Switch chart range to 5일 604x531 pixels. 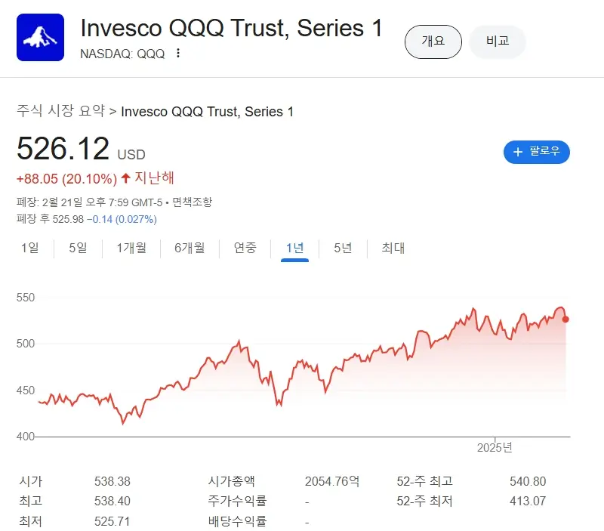(x=78, y=248)
